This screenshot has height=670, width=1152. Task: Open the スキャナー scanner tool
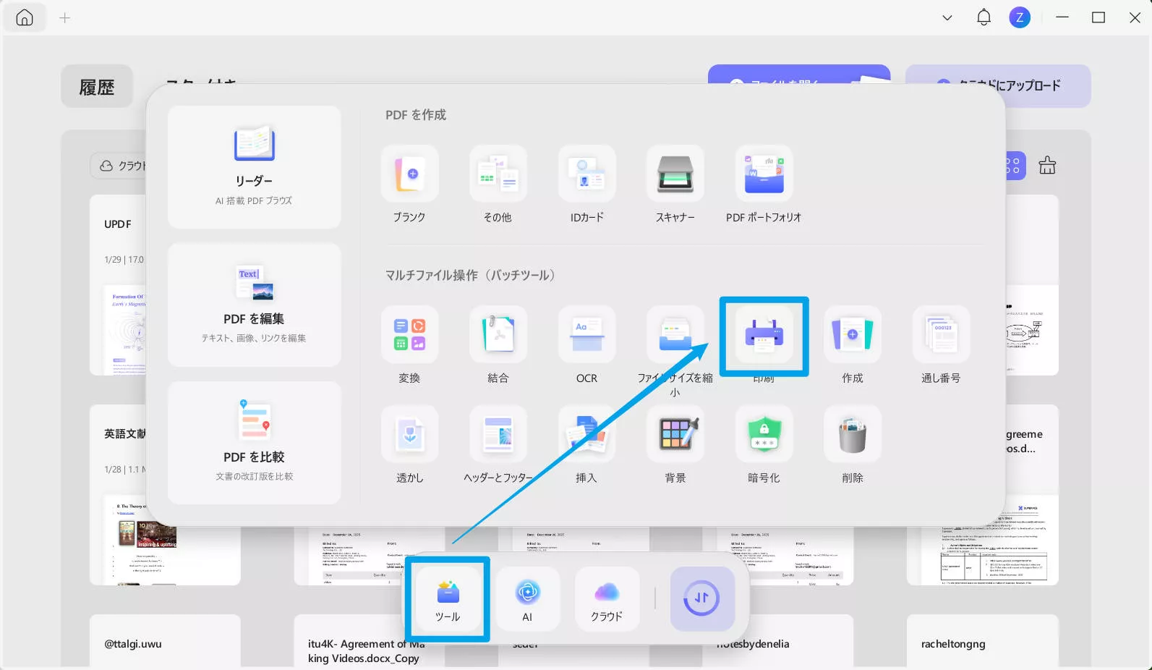[x=675, y=174]
